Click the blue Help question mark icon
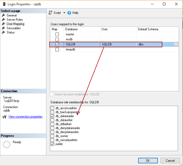This screenshot has height=166, width=183. click(x=69, y=13)
